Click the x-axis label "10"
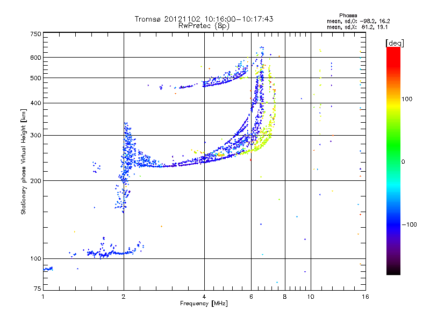 click(311, 297)
